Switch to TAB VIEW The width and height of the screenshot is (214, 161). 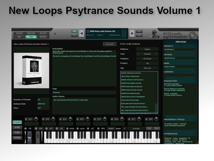pos(19,33)
